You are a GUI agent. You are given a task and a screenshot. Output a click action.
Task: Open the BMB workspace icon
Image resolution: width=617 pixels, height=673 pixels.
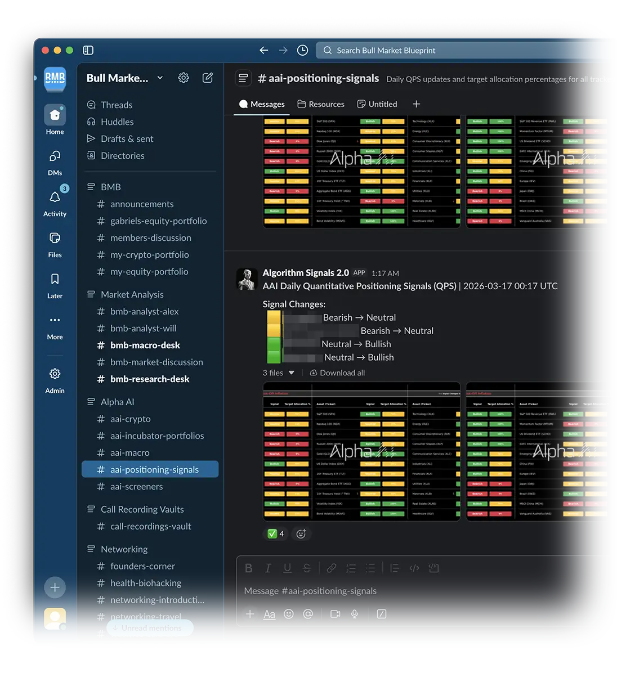pyautogui.click(x=55, y=79)
